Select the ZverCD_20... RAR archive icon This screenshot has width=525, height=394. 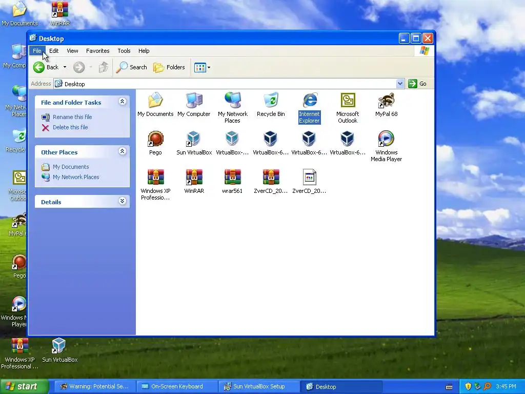271,181
